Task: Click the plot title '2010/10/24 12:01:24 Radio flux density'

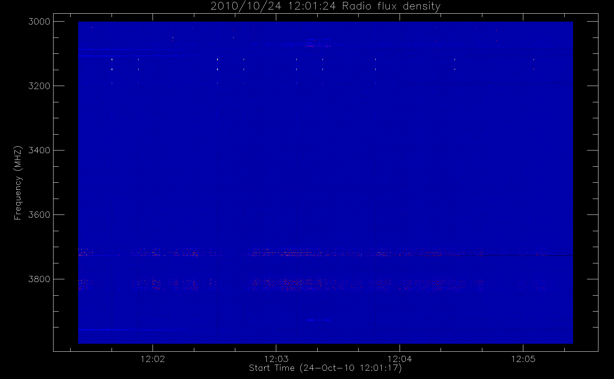Action: 325,6
